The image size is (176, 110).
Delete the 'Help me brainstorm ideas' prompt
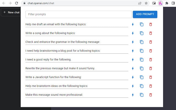tap(151, 86)
